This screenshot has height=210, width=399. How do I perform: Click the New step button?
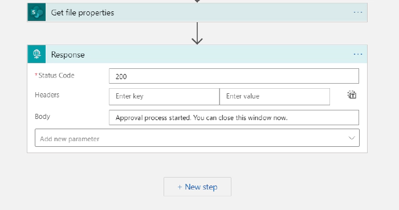pyautogui.click(x=197, y=187)
